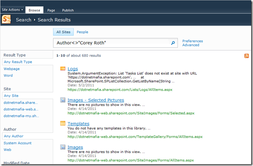Viewport: 253px width, 166px height.
Task: Switch to the People search scope
Action: click(x=82, y=32)
